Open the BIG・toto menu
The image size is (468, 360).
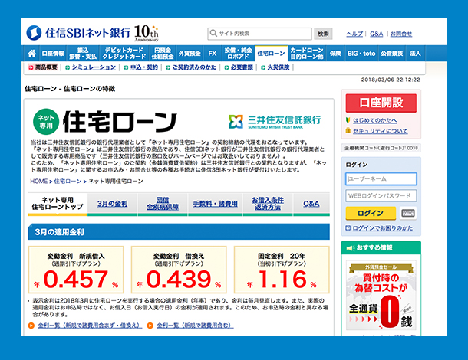[x=361, y=54]
